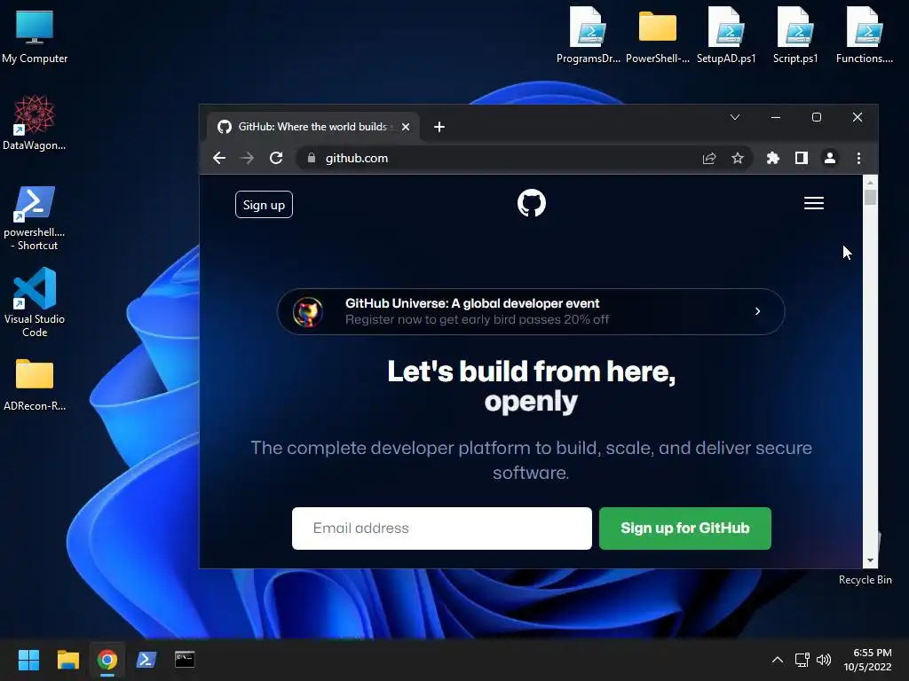The height and width of the screenshot is (681, 909).
Task: Click the Sign up button in header
Action: pos(264,205)
